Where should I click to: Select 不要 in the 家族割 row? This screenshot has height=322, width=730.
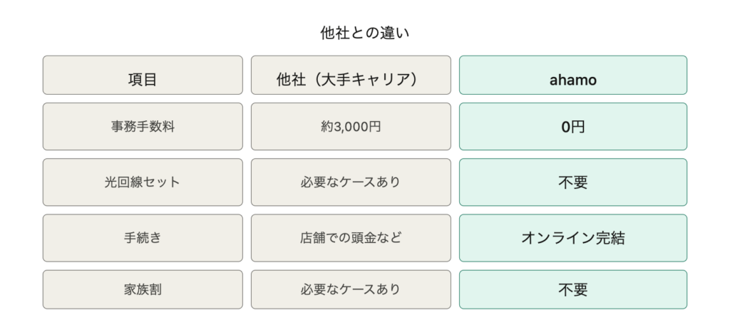coord(572,290)
